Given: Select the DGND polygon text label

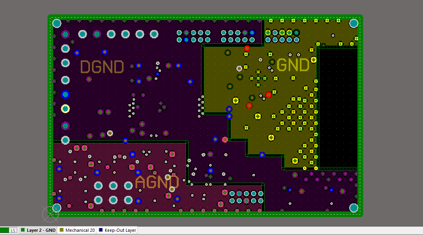Looking at the screenshot, I should tap(102, 67).
